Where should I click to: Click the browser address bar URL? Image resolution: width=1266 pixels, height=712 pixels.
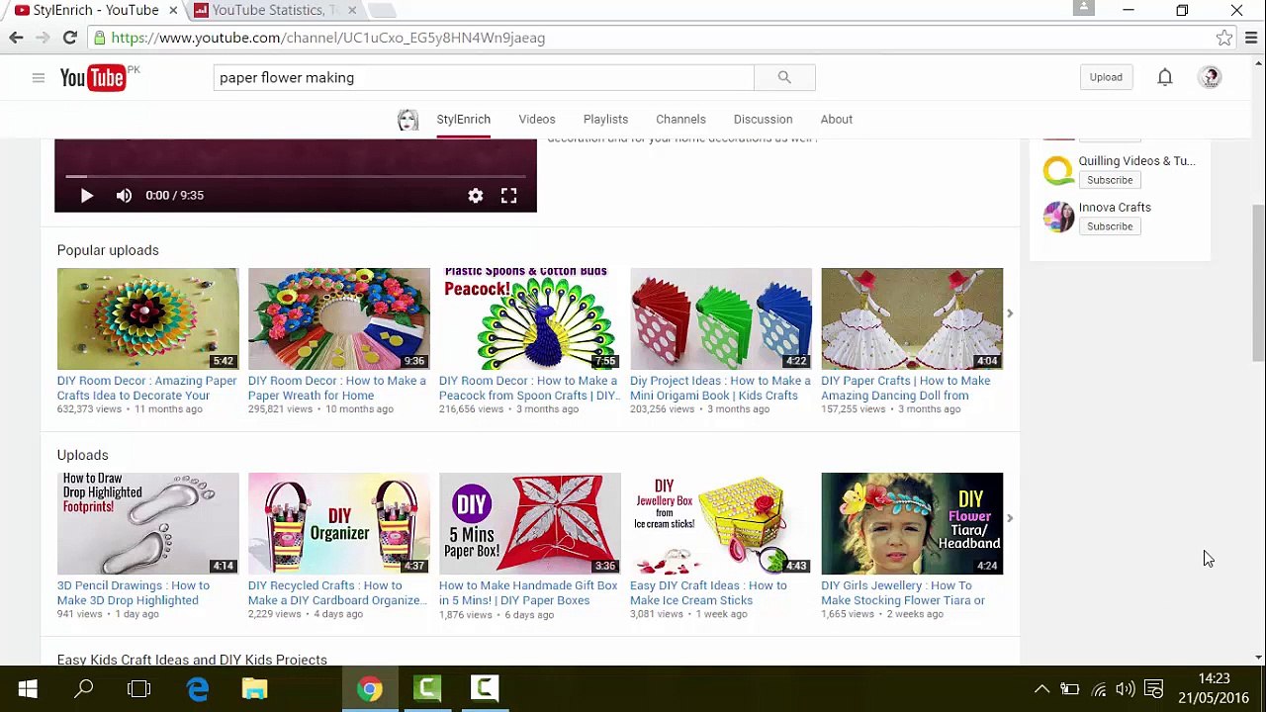328,38
